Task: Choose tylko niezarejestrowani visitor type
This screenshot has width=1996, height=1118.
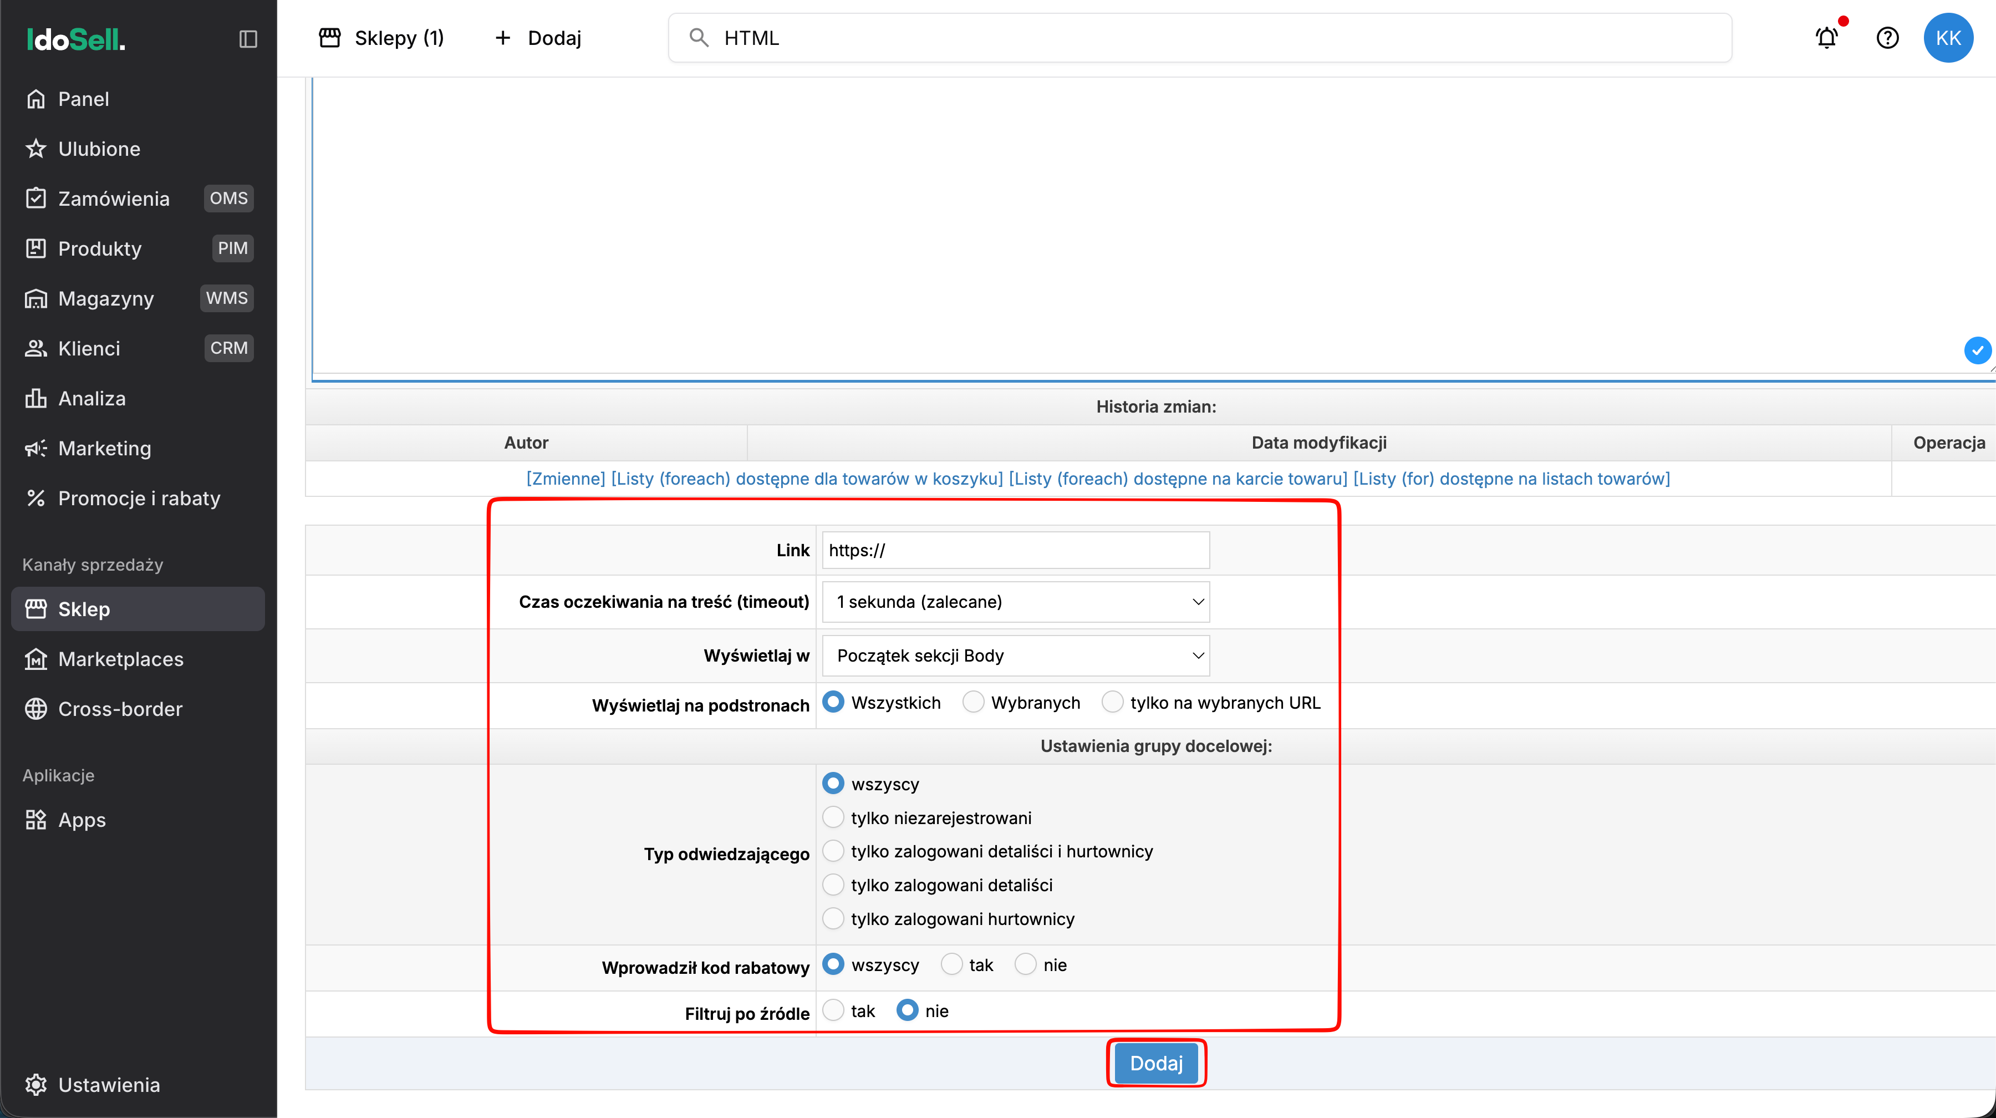Action: (833, 817)
